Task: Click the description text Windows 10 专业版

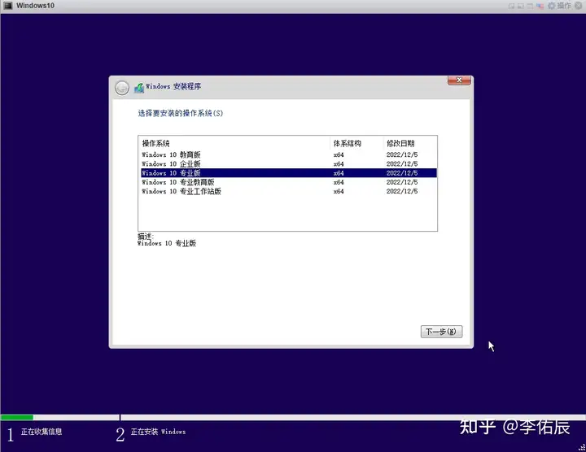Action: pos(167,243)
